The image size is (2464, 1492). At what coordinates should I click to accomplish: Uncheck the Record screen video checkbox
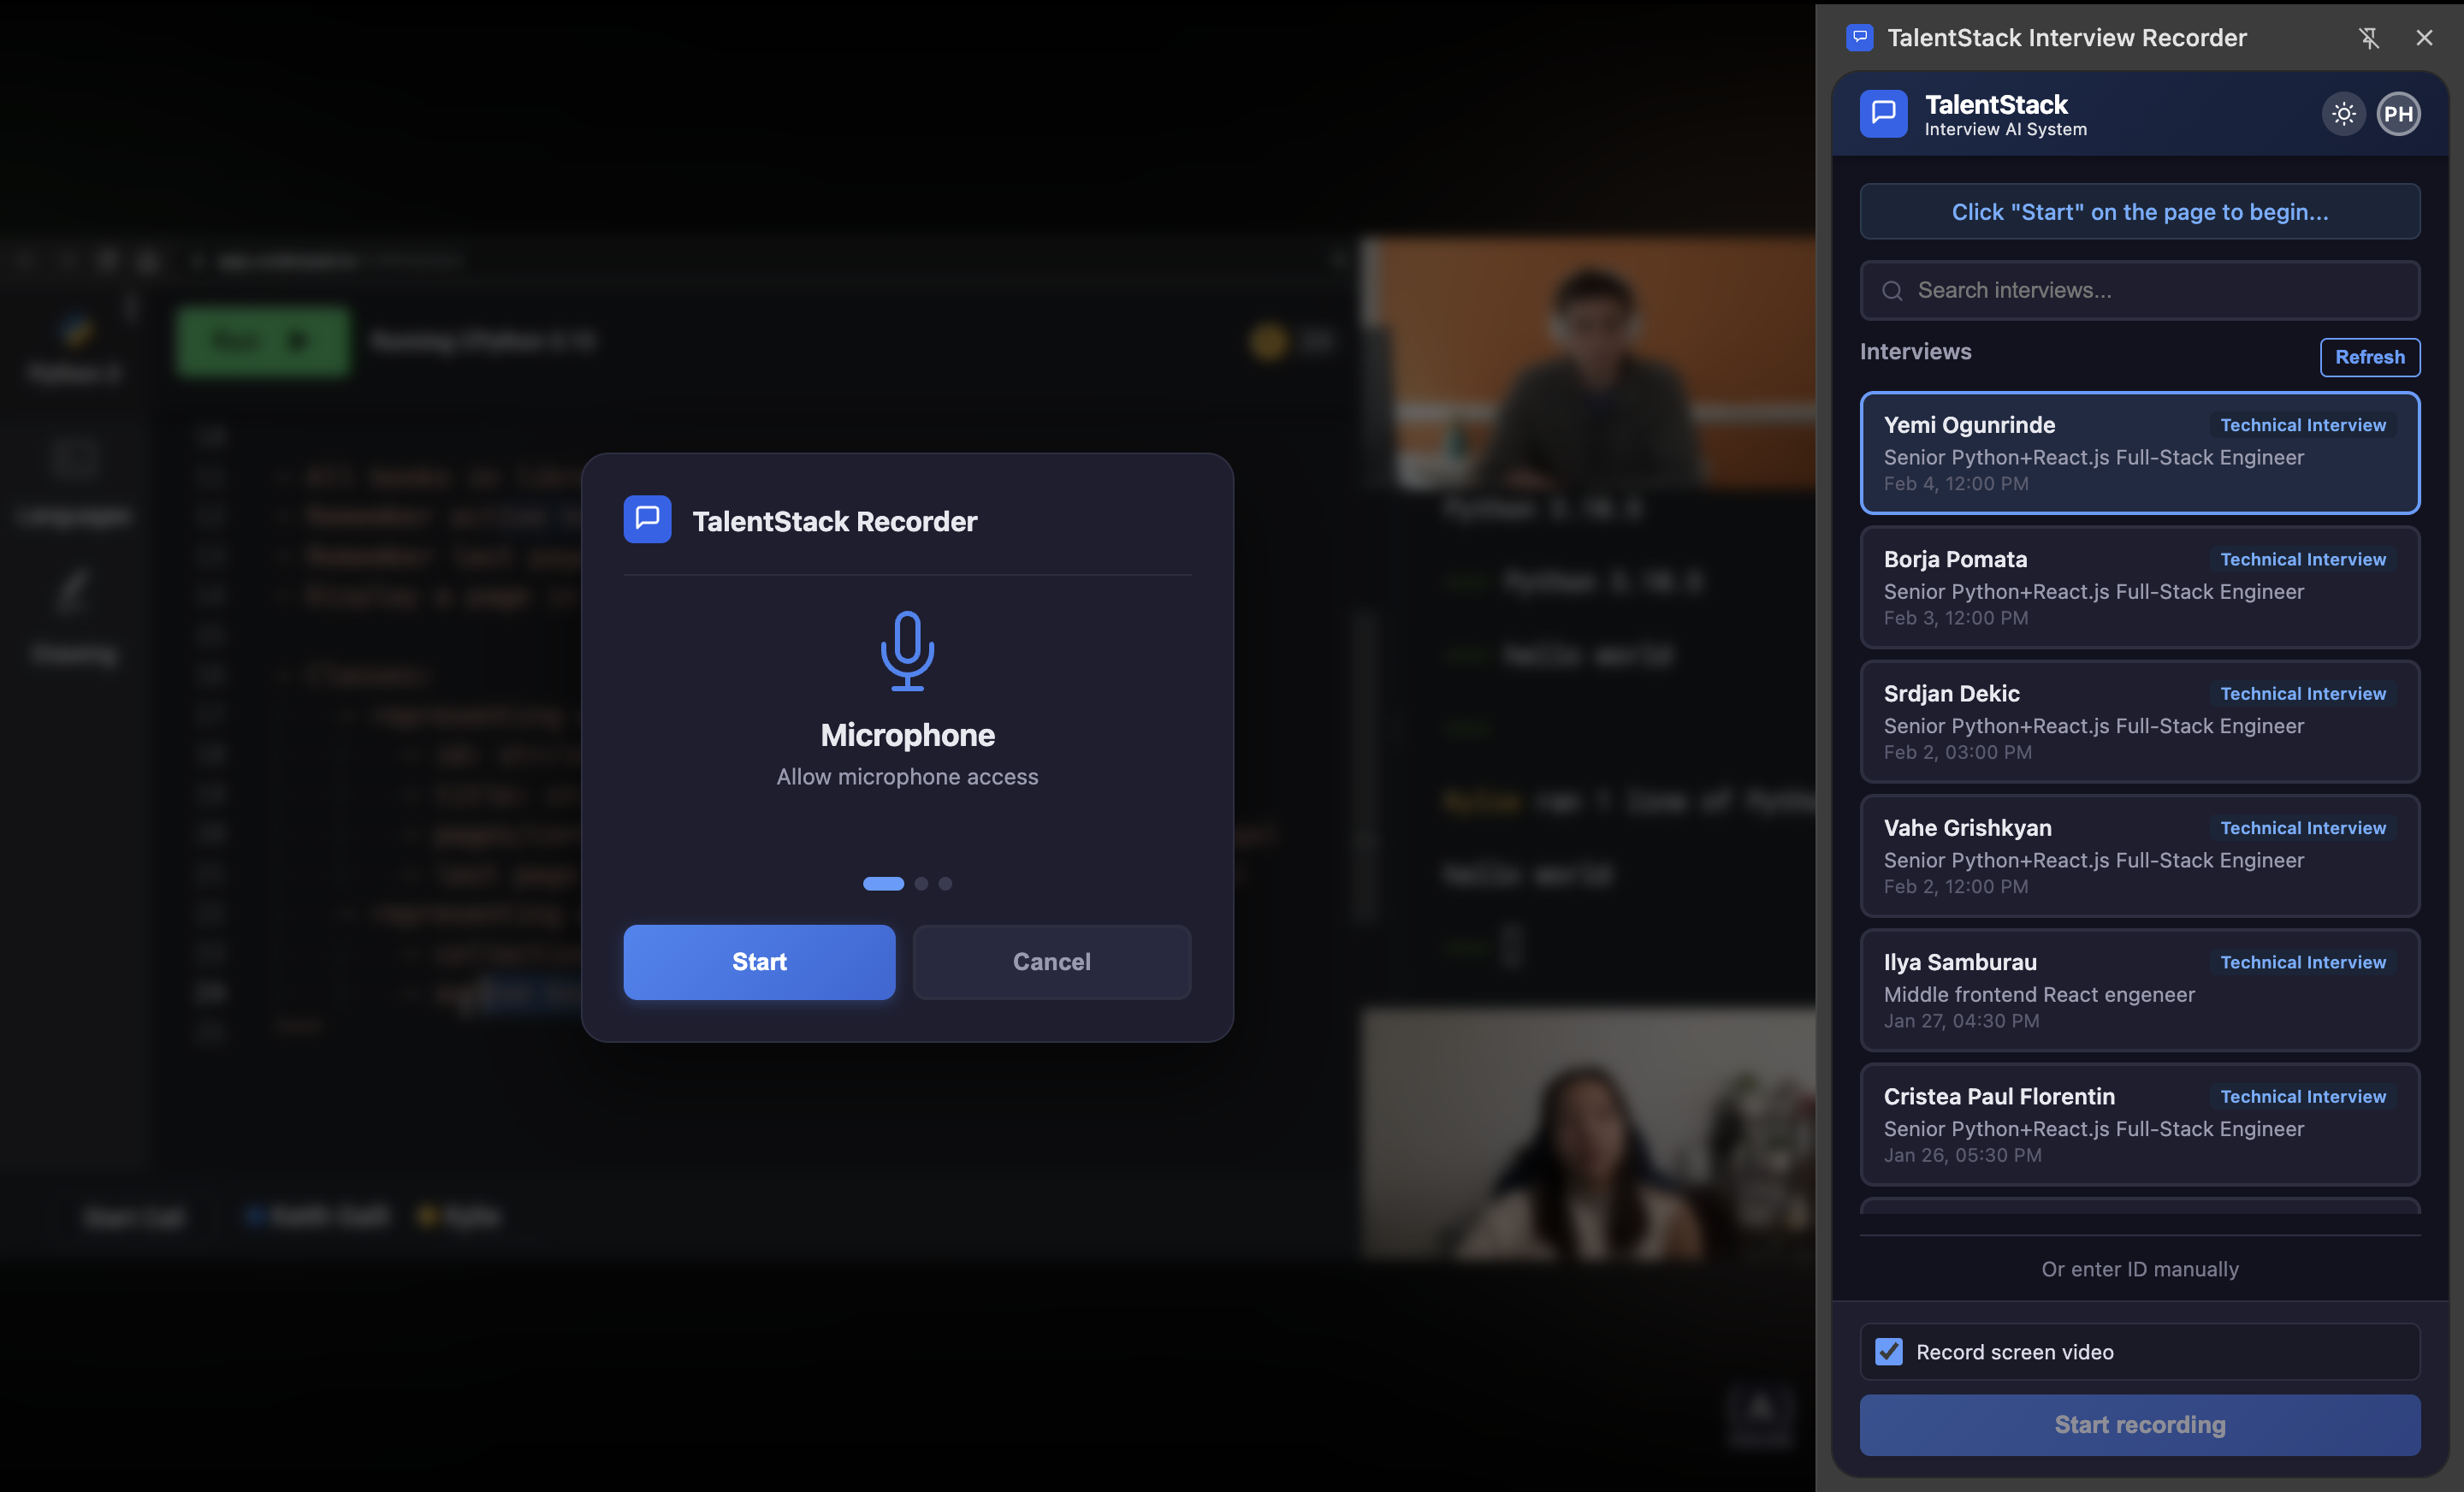[x=1888, y=1352]
